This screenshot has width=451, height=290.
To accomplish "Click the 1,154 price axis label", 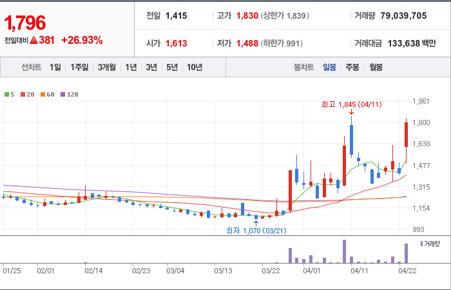I will [421, 208].
